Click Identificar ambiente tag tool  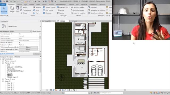[96, 13]
